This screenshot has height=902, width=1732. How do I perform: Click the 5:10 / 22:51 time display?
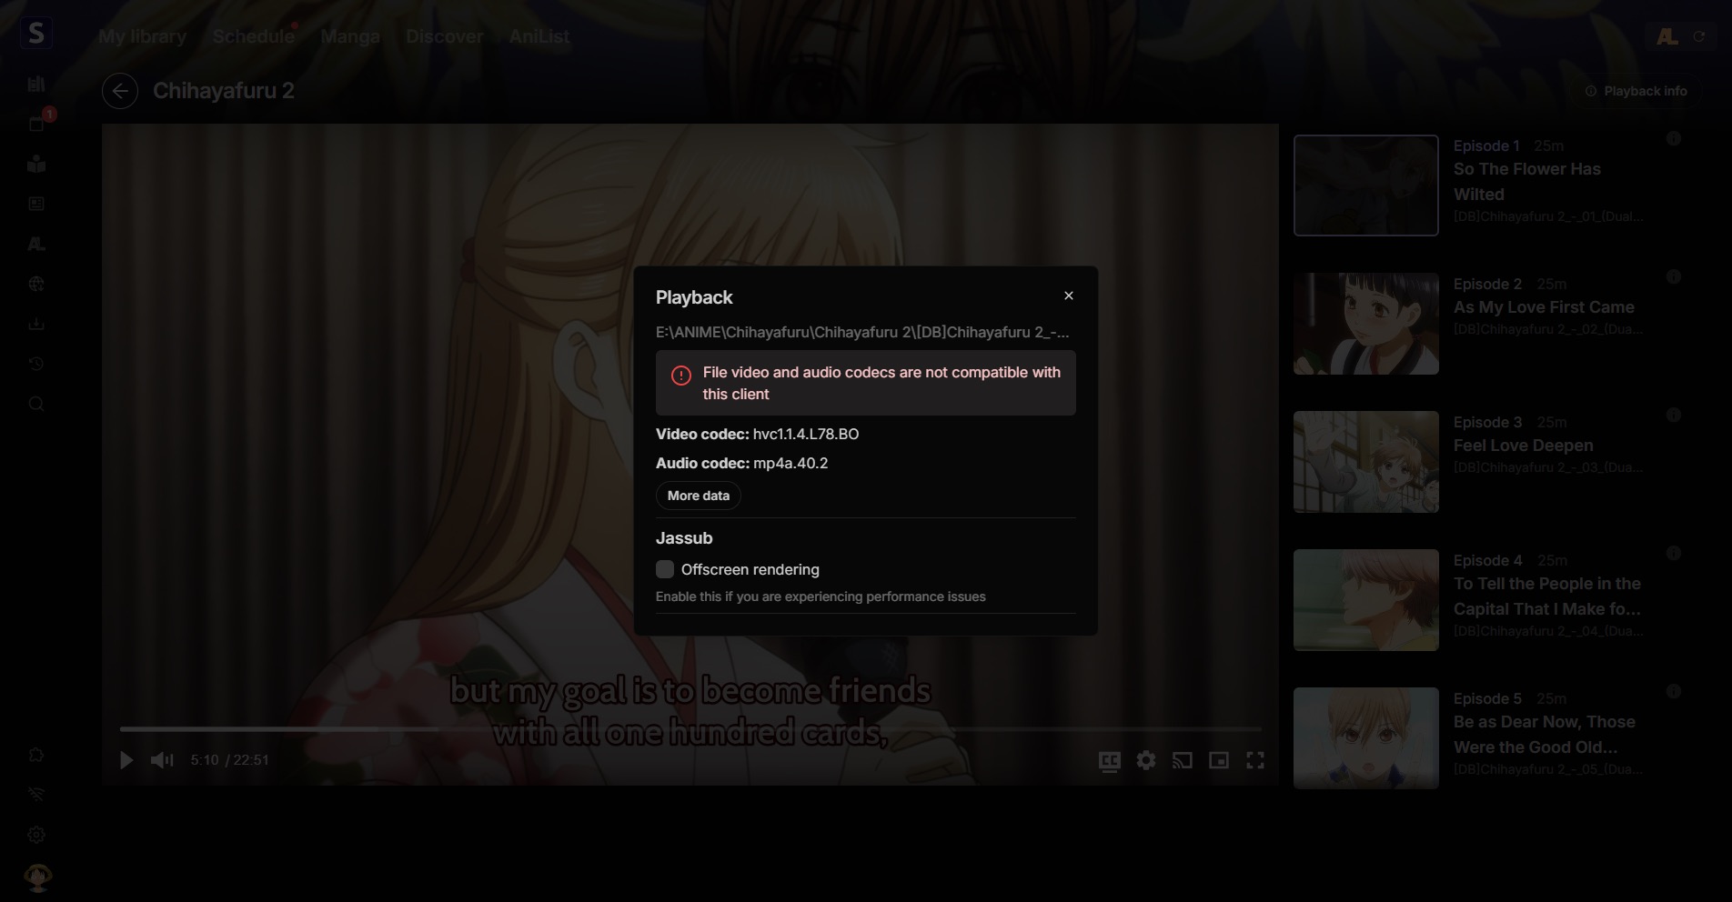click(x=230, y=760)
